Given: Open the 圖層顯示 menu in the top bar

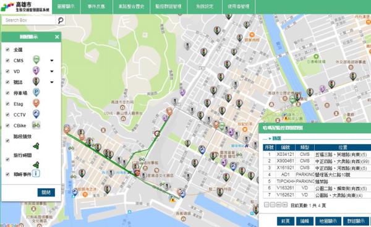Looking at the screenshot, I should (x=66, y=7).
